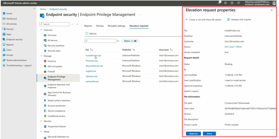
Task: Open the Reusable settings tab
Action: click(116, 26)
